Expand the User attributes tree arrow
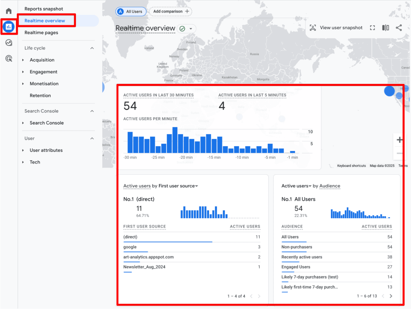The image size is (411, 309). pyautogui.click(x=23, y=150)
